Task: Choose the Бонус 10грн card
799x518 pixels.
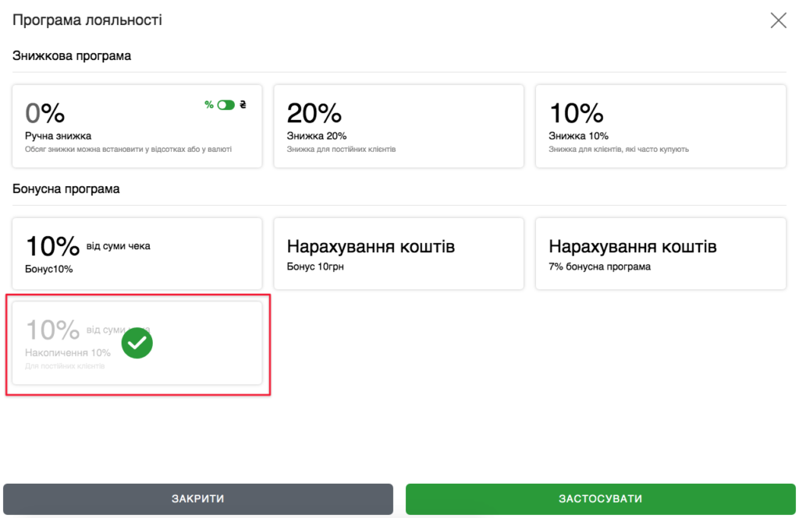Action: point(398,254)
